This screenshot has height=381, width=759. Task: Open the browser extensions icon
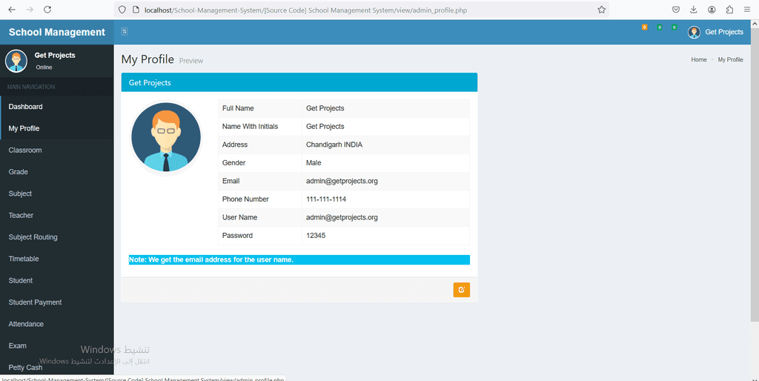729,10
